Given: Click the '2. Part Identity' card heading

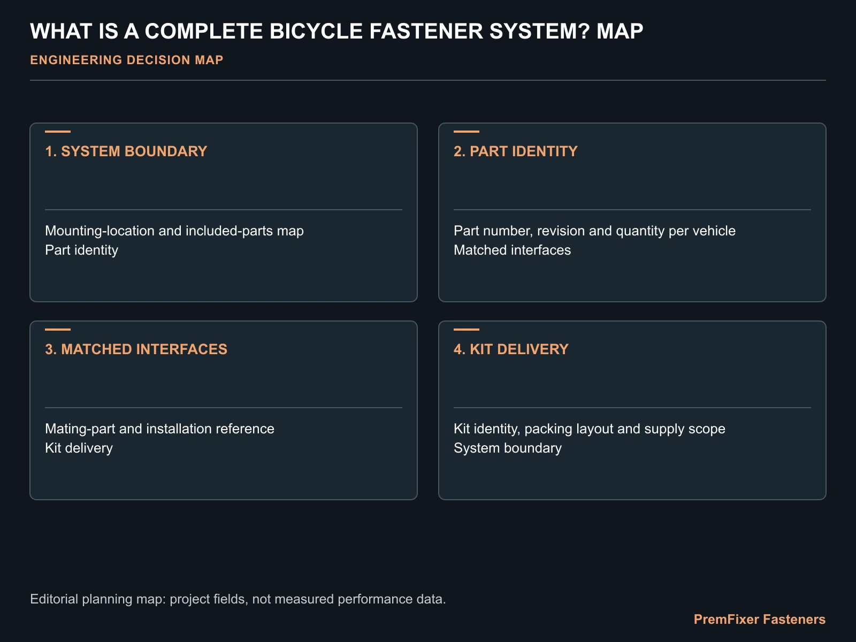Looking at the screenshot, I should [x=515, y=151].
